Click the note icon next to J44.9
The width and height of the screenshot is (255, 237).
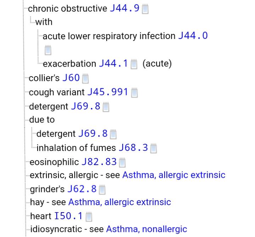coord(145,10)
